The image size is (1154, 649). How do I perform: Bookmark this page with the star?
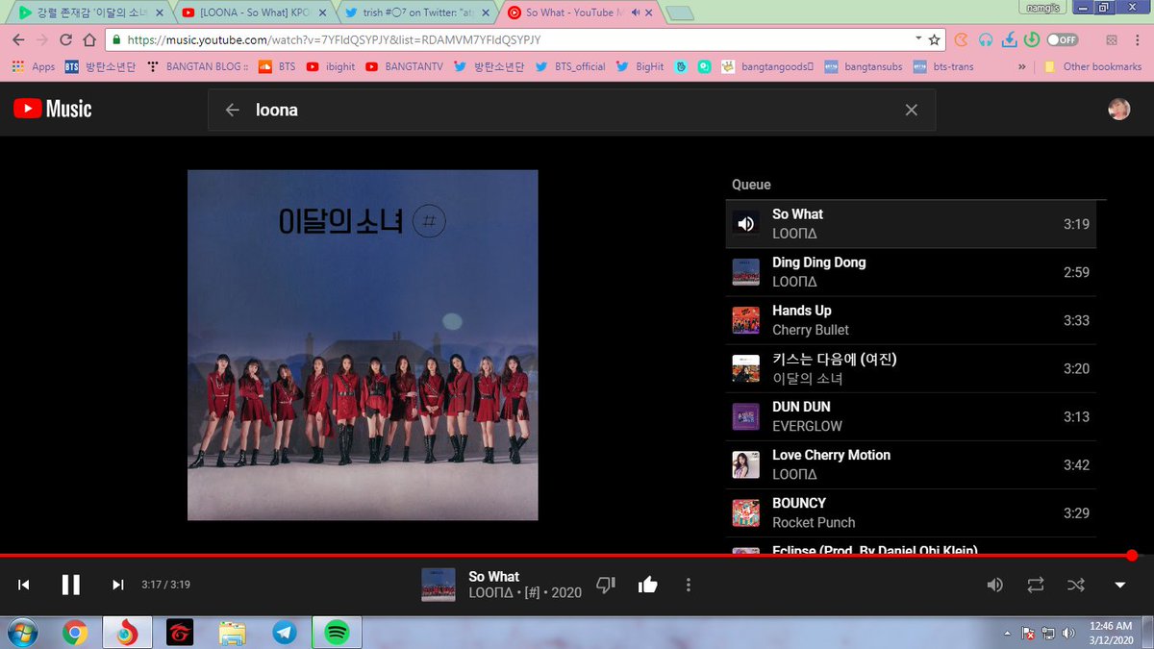point(934,40)
